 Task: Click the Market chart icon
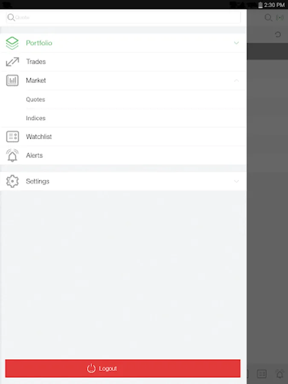click(12, 80)
